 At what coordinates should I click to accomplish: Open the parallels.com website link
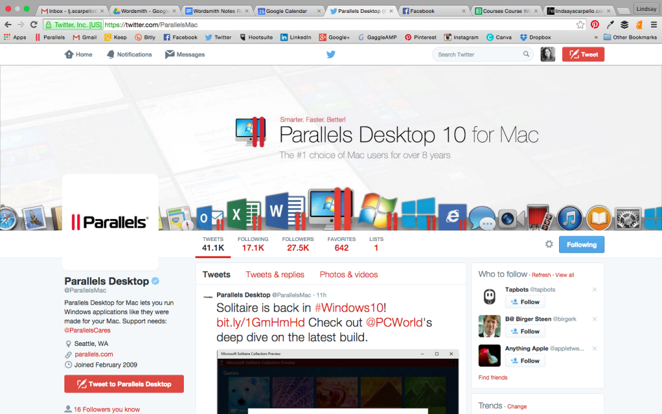[94, 354]
